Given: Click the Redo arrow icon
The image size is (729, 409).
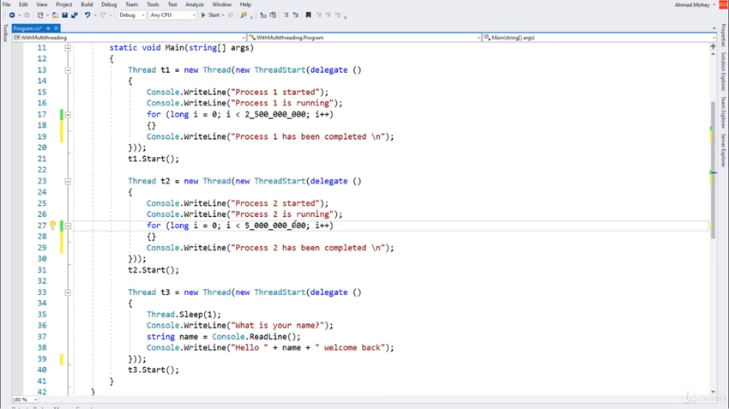Looking at the screenshot, I should [103, 15].
